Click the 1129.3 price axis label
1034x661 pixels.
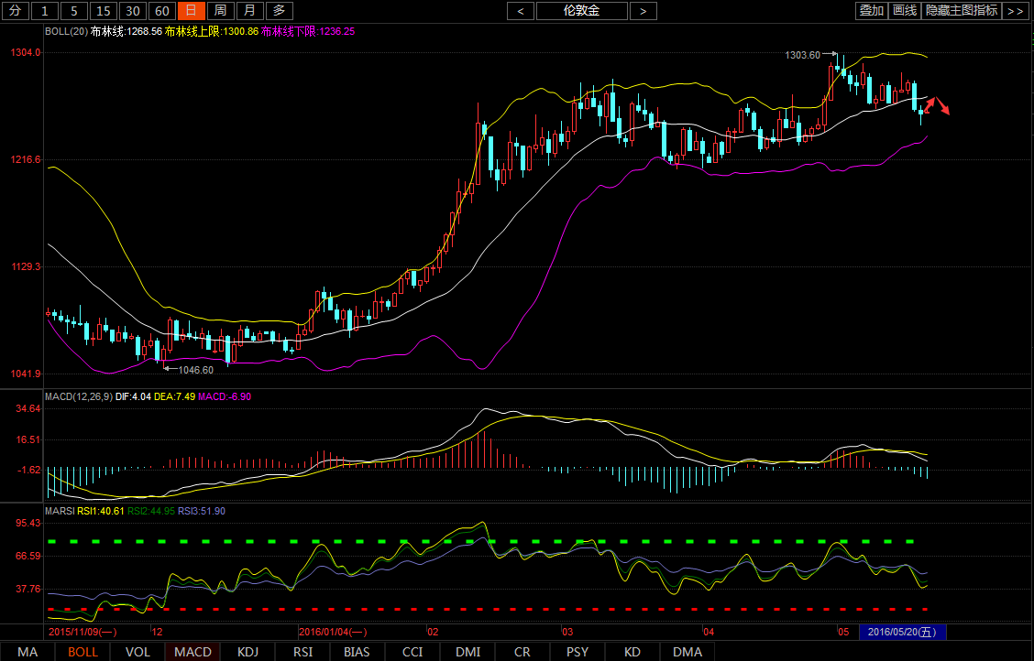(27, 266)
